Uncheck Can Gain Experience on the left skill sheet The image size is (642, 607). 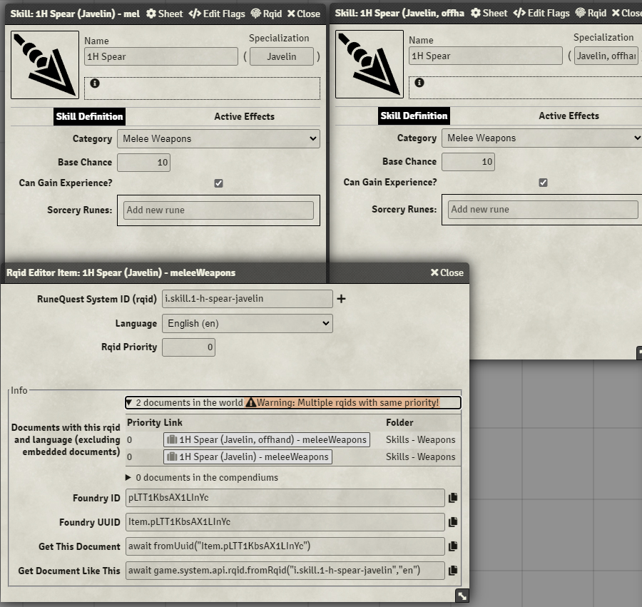coord(219,183)
